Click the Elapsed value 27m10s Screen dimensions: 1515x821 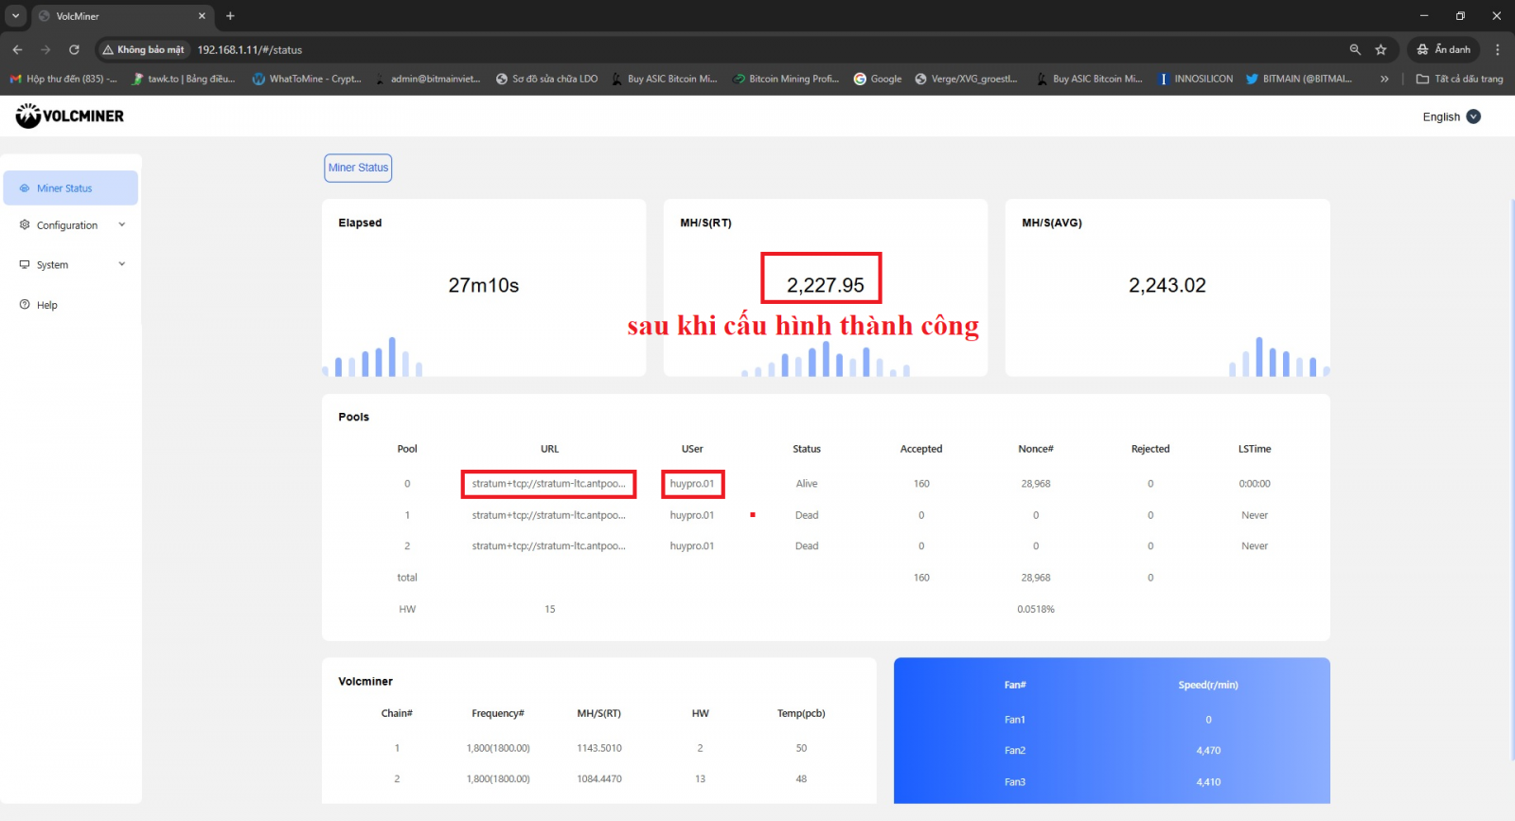484,285
